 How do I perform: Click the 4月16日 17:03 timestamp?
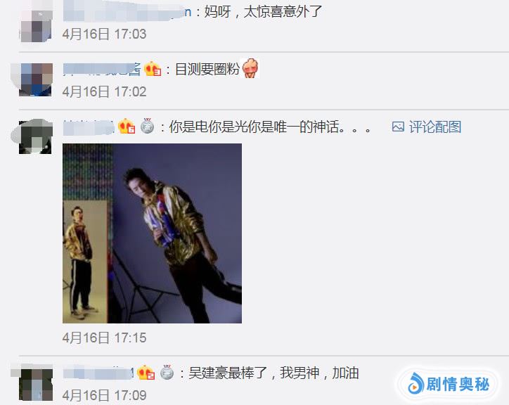104,34
